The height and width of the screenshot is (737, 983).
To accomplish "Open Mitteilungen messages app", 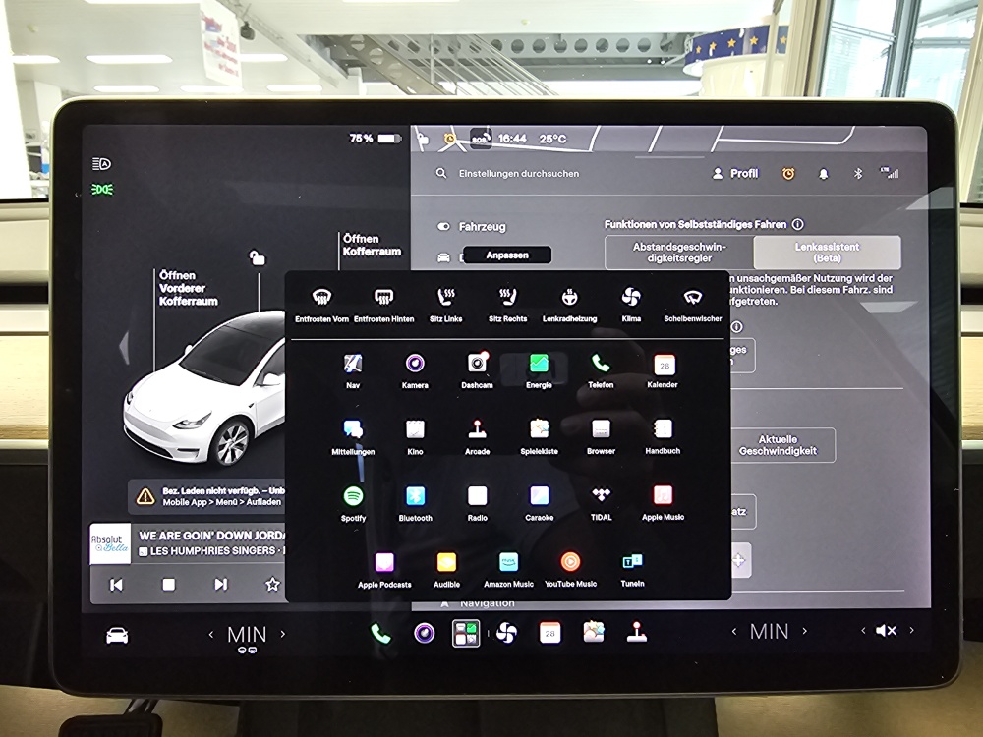I will click(x=353, y=437).
